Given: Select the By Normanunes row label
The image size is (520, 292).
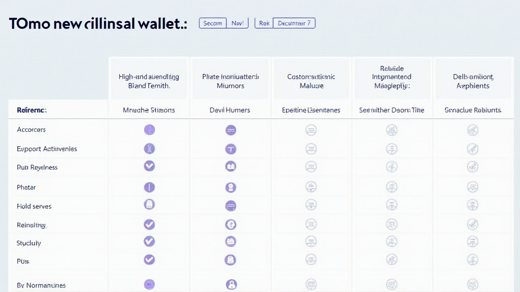Looking at the screenshot, I should coord(41,285).
